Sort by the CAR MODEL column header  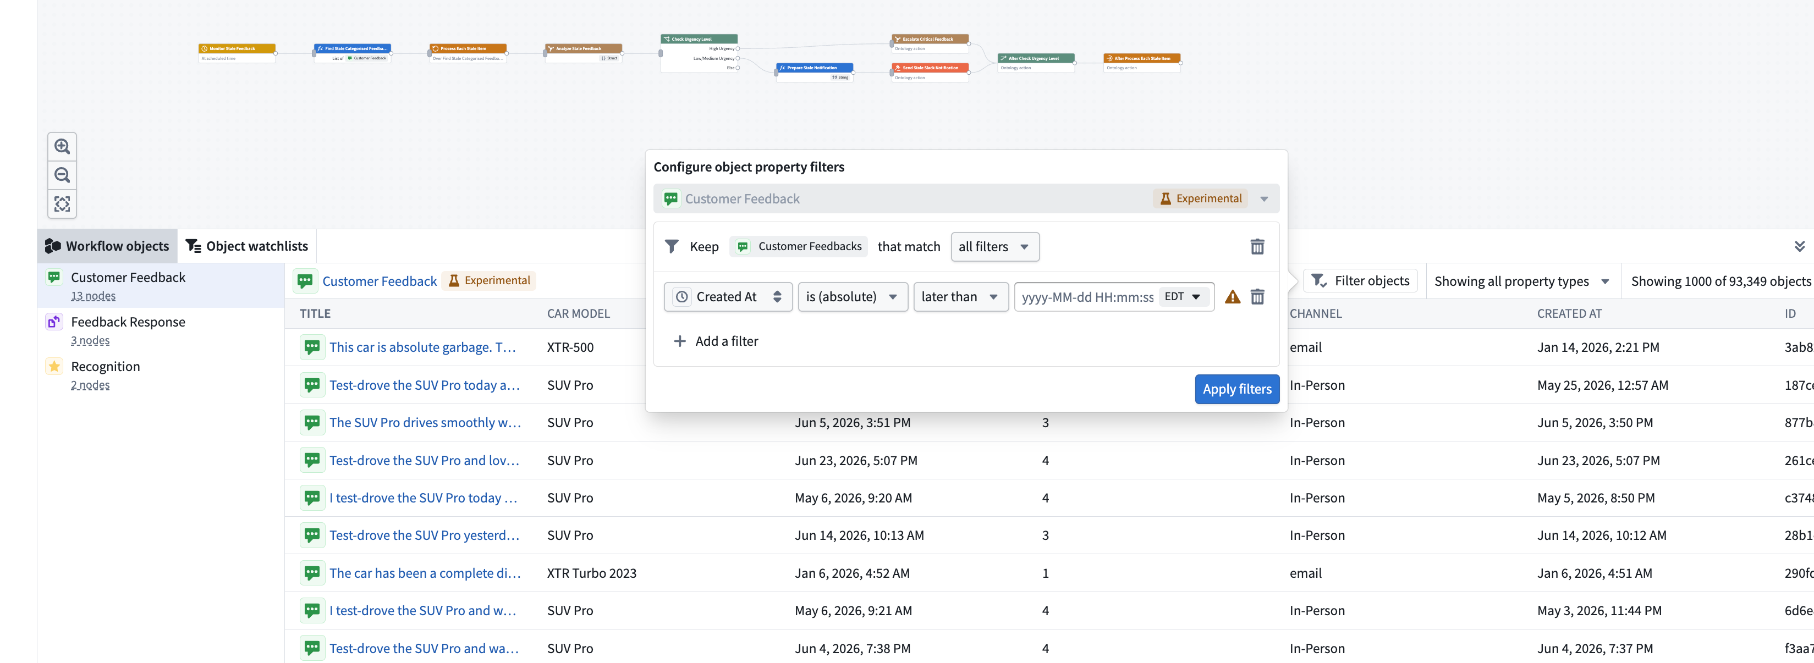578,313
